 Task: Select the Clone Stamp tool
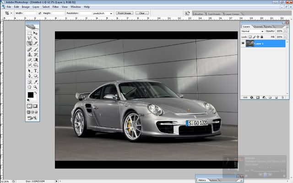tap(29, 54)
